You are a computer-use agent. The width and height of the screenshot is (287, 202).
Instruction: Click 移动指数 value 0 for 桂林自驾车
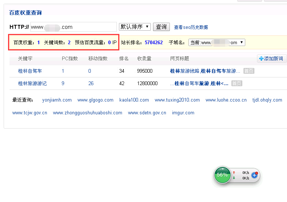(89, 71)
